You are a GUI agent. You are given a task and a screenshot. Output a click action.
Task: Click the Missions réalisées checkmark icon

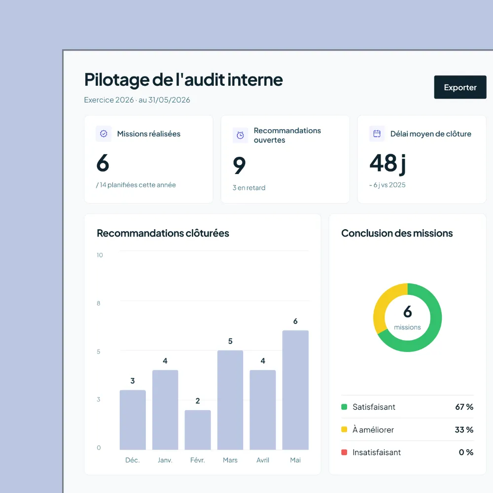click(104, 134)
